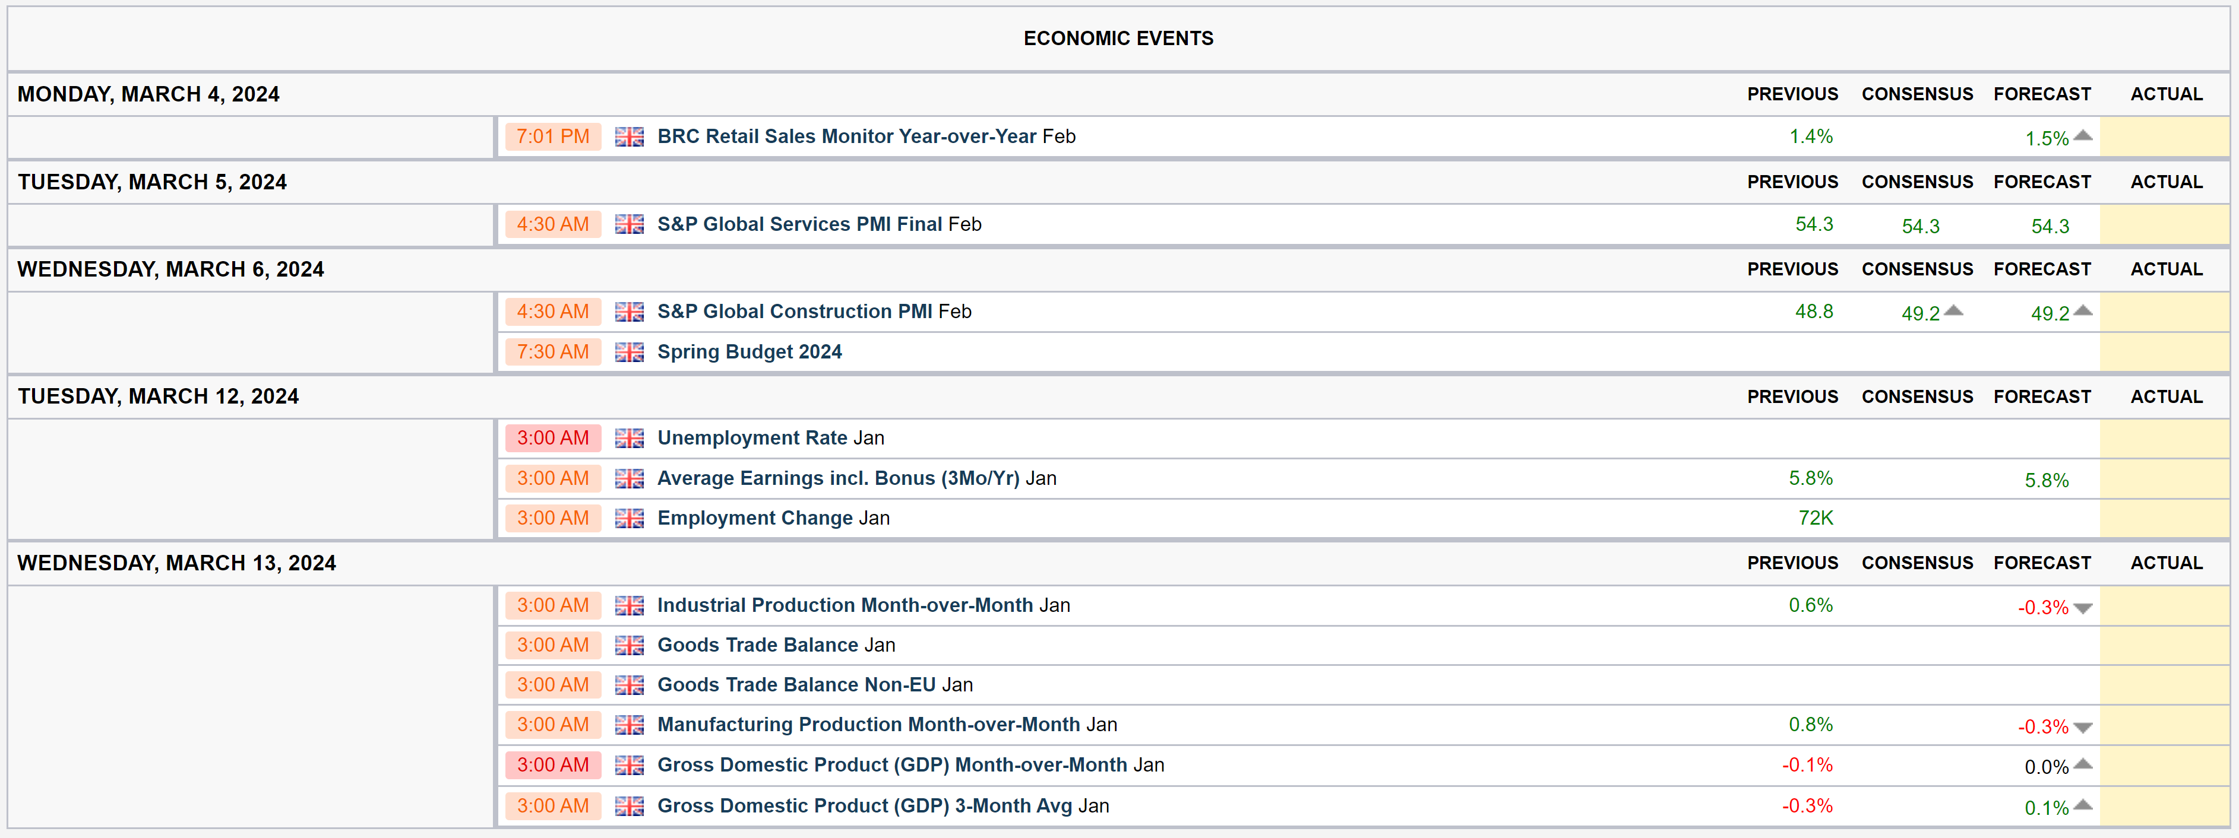
Task: Click Actual cell for Spring Budget 2024
Action: point(2164,353)
